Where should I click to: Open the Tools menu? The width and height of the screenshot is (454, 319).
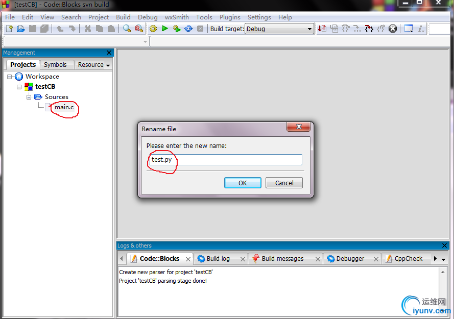[x=204, y=17]
